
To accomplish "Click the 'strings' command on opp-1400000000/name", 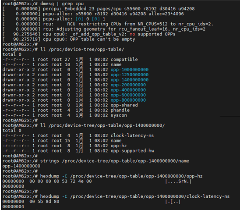I will pos(115,161).
